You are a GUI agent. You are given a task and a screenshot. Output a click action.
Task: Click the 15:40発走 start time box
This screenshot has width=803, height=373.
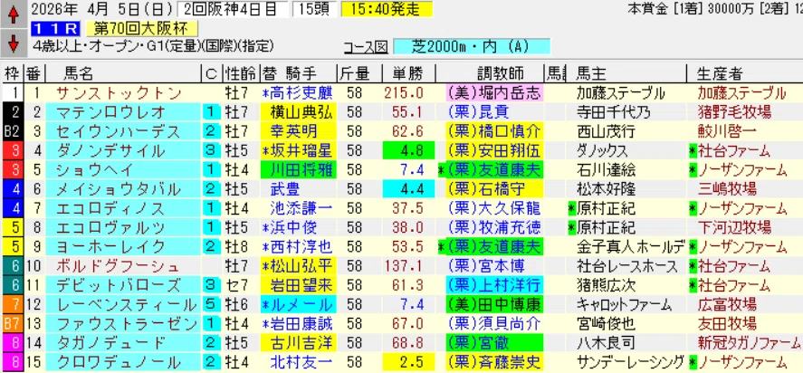(x=387, y=10)
